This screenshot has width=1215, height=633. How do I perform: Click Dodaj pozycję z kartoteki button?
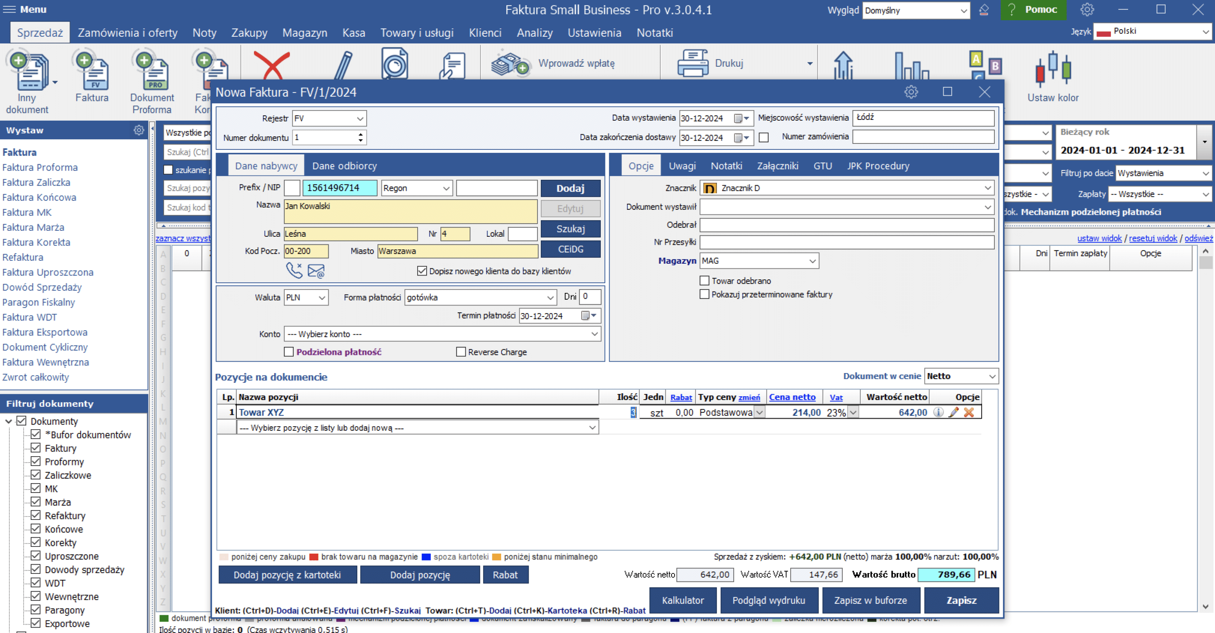(x=287, y=575)
